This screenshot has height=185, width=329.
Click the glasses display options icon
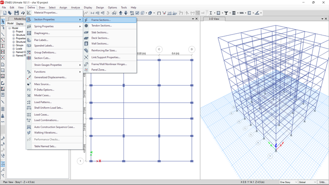click(114, 13)
